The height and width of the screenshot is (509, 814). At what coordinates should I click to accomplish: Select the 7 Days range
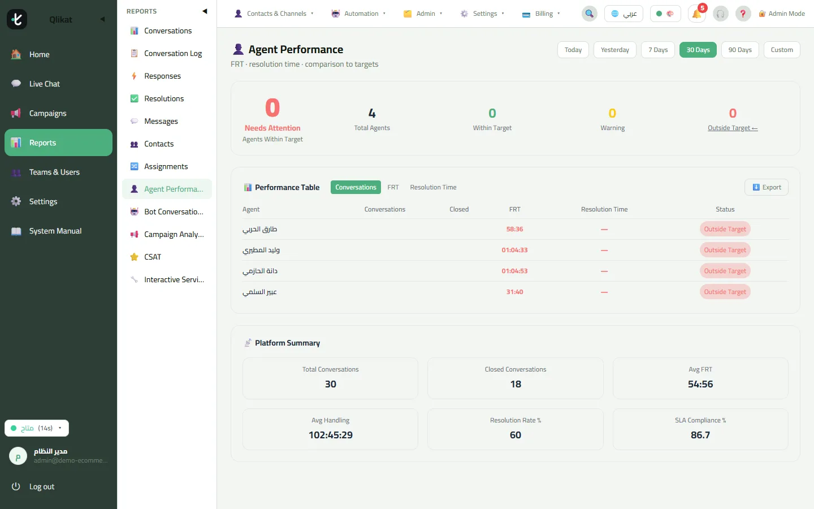pos(658,50)
